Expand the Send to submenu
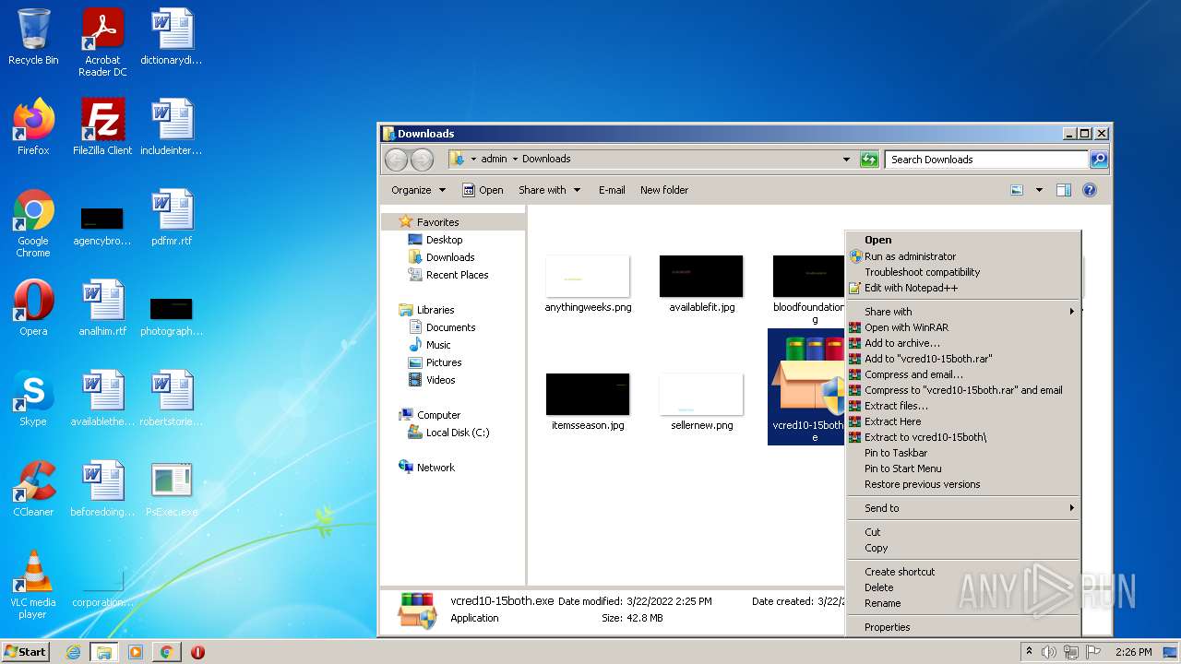The image size is (1181, 664). pyautogui.click(x=963, y=508)
